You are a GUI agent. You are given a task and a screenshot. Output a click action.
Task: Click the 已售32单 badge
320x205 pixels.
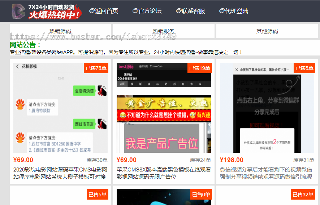(x=303, y=195)
